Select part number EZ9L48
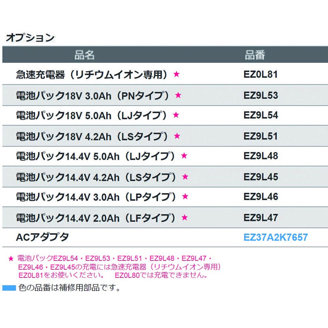Screen dimensions: 328x328 pyautogui.click(x=260, y=156)
